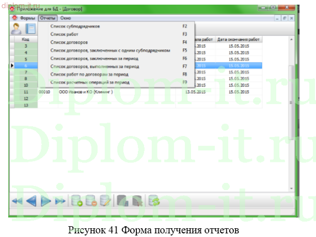Click cell ООО Иванов и КО (Клининг)
Viewport: 316px width, 237px height.
(x=117, y=92)
